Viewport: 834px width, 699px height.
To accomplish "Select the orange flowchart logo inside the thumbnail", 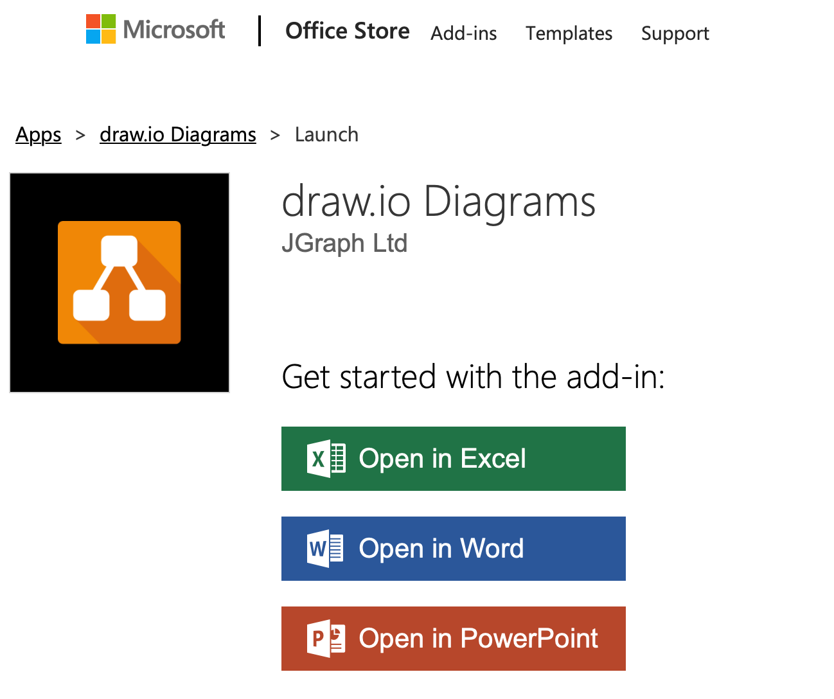I will 119,282.
